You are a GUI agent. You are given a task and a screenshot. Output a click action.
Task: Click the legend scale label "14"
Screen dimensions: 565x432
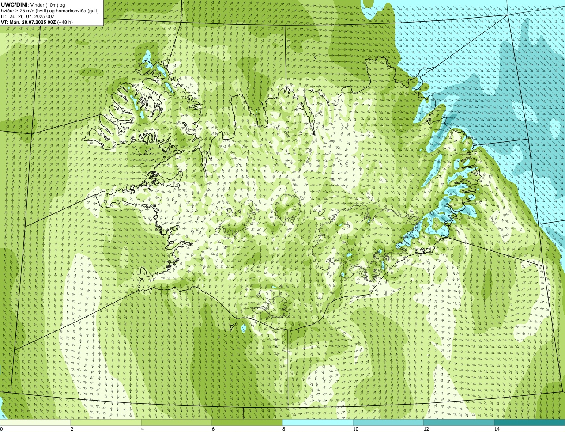[497, 429]
